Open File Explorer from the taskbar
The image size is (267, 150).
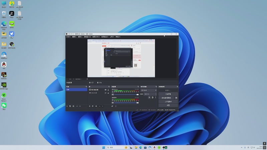[136, 147]
